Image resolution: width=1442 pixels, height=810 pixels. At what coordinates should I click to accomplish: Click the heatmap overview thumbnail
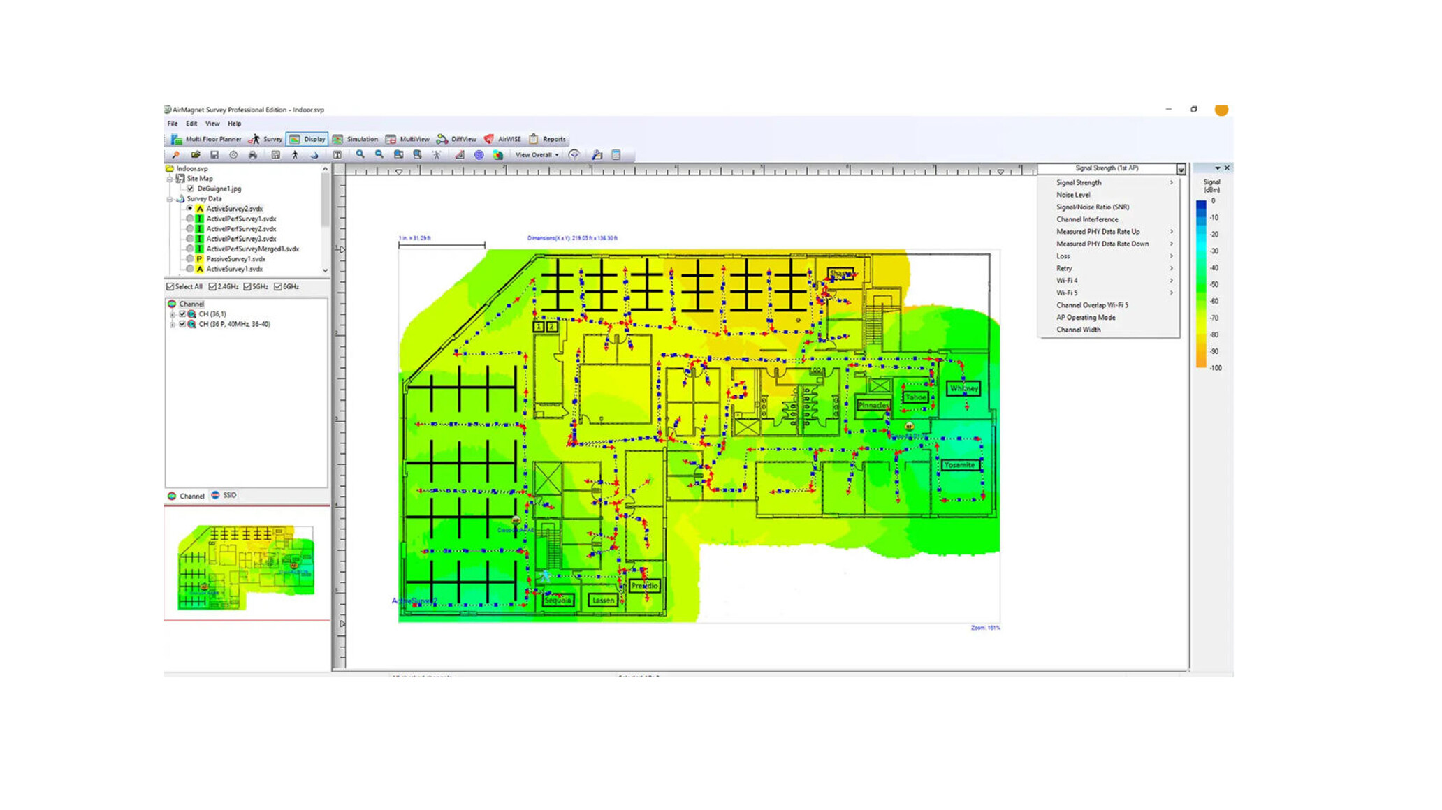246,567
